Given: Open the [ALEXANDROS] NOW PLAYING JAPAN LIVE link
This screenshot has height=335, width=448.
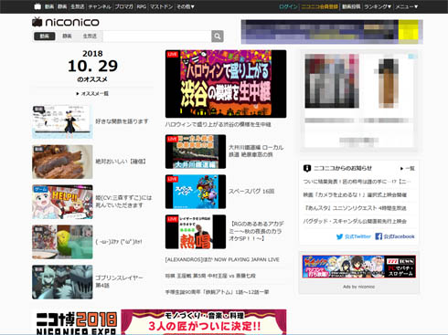Looking at the screenshot, I should point(222,259).
